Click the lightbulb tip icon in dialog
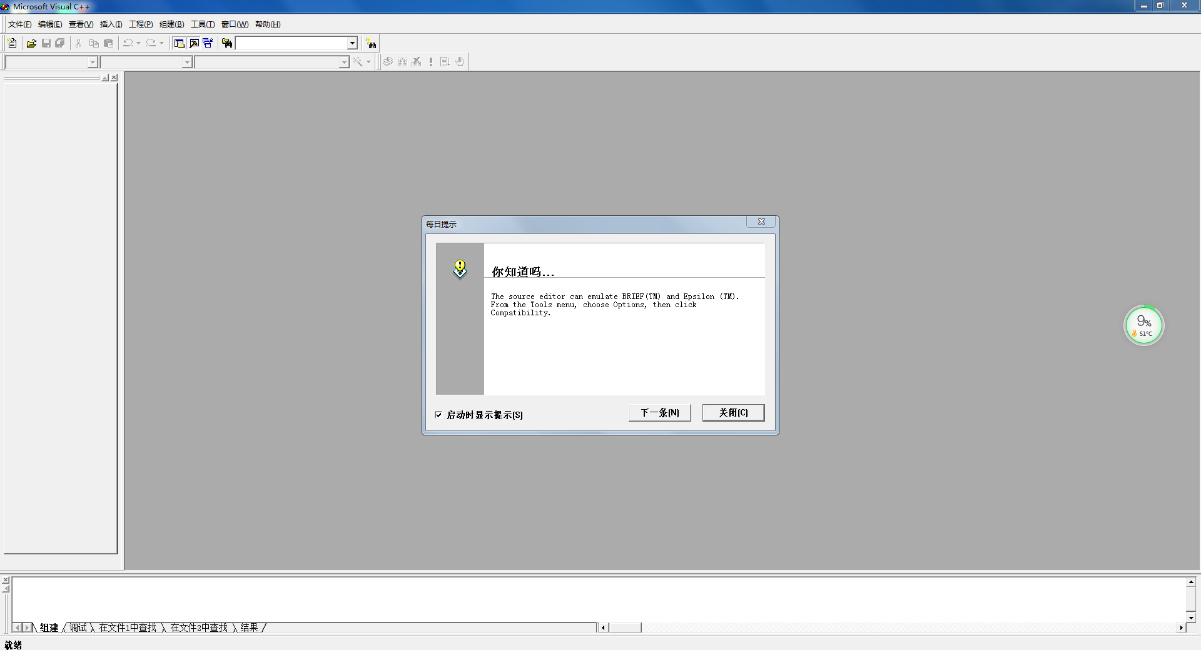 click(x=460, y=270)
